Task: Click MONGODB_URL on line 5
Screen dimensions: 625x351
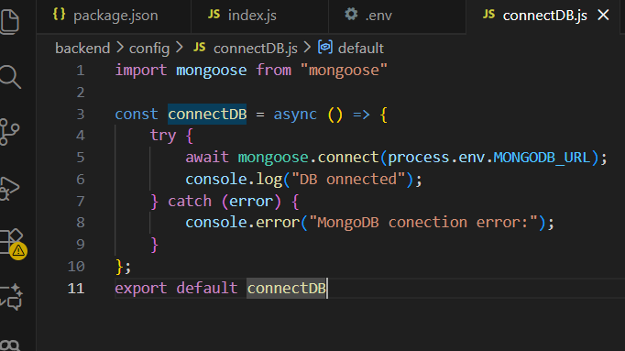Action: [x=542, y=158]
